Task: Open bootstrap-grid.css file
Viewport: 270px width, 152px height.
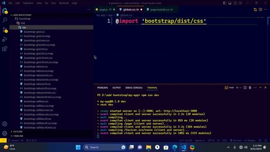Action: click(x=34, y=32)
